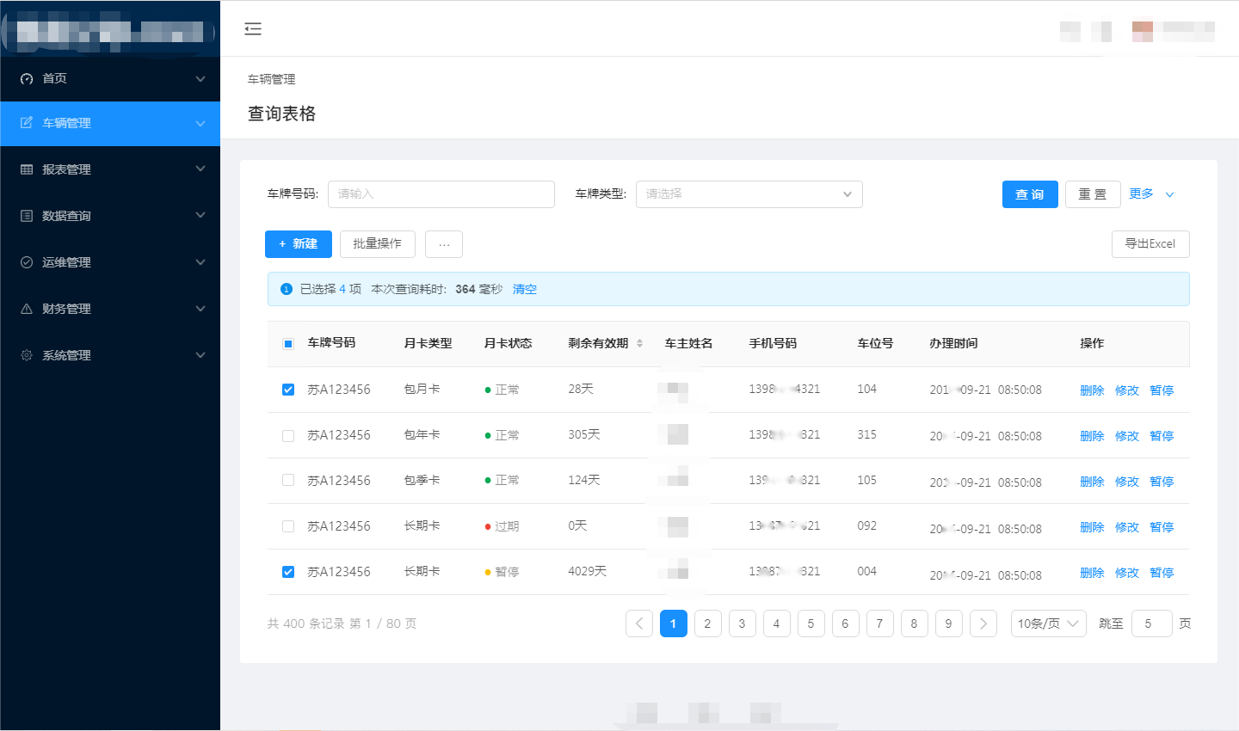The width and height of the screenshot is (1239, 731).
Task: Open the 10条/页 page size dropdown
Action: point(1047,623)
